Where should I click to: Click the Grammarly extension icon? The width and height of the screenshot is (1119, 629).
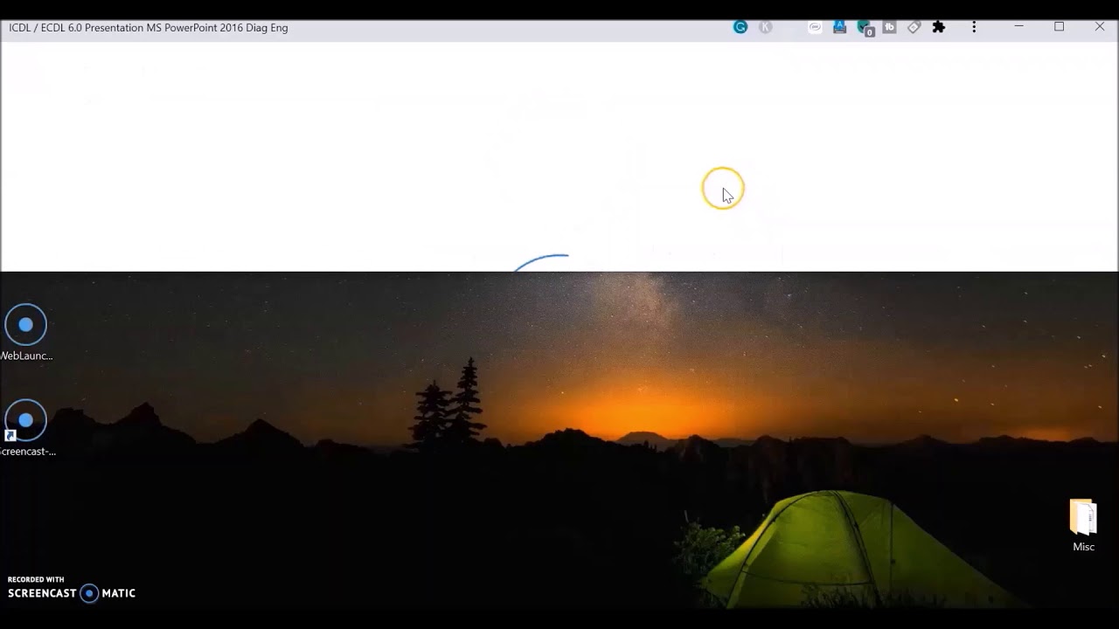coord(740,27)
